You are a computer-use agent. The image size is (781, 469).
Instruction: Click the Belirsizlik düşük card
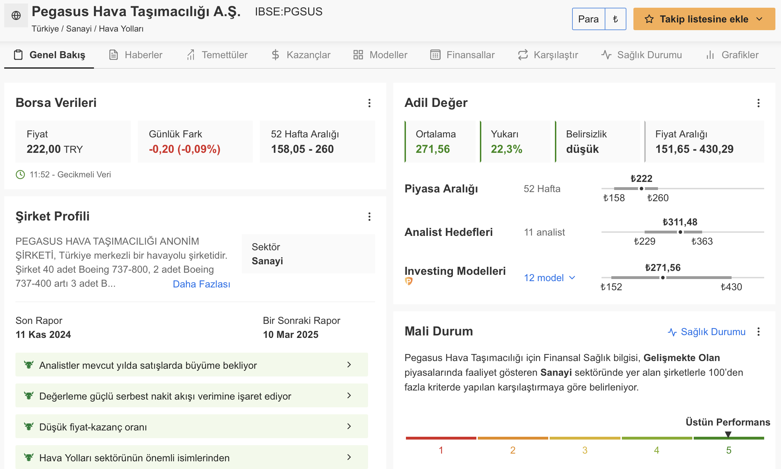coord(597,142)
